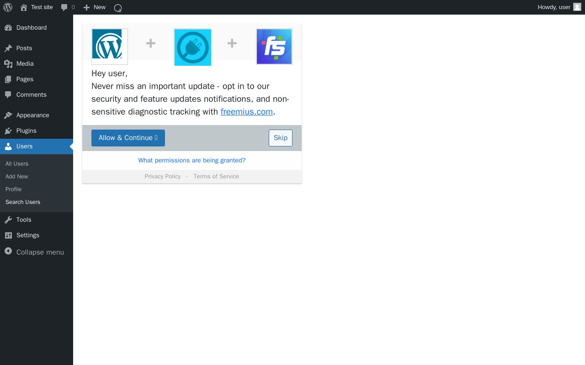The image size is (585, 365).
Task: Skip the opt-in prompt
Action: (281, 138)
